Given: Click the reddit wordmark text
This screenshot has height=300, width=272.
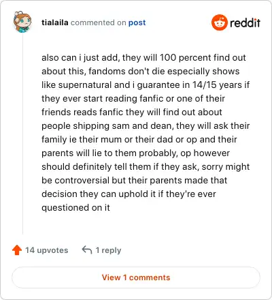Looking at the screenshot, I should [245, 22].
